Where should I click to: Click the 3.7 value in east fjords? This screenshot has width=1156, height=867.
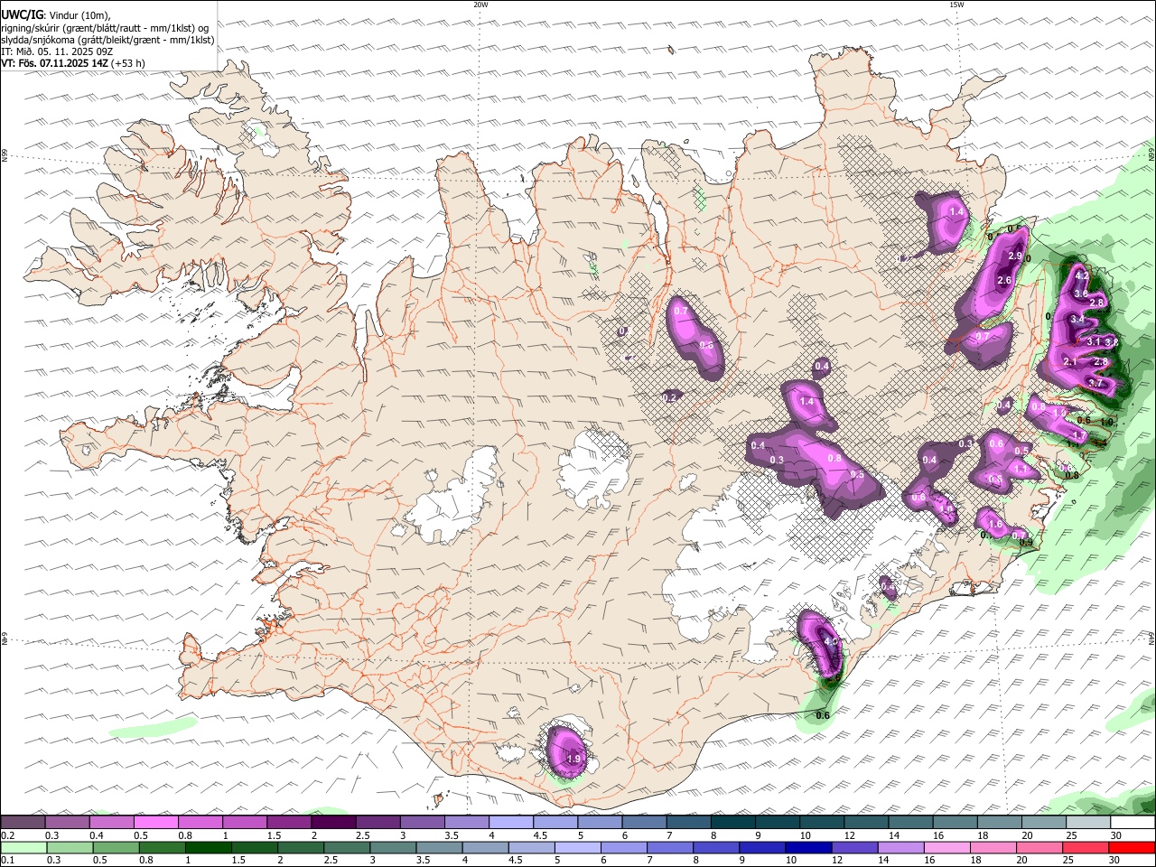click(x=1095, y=383)
